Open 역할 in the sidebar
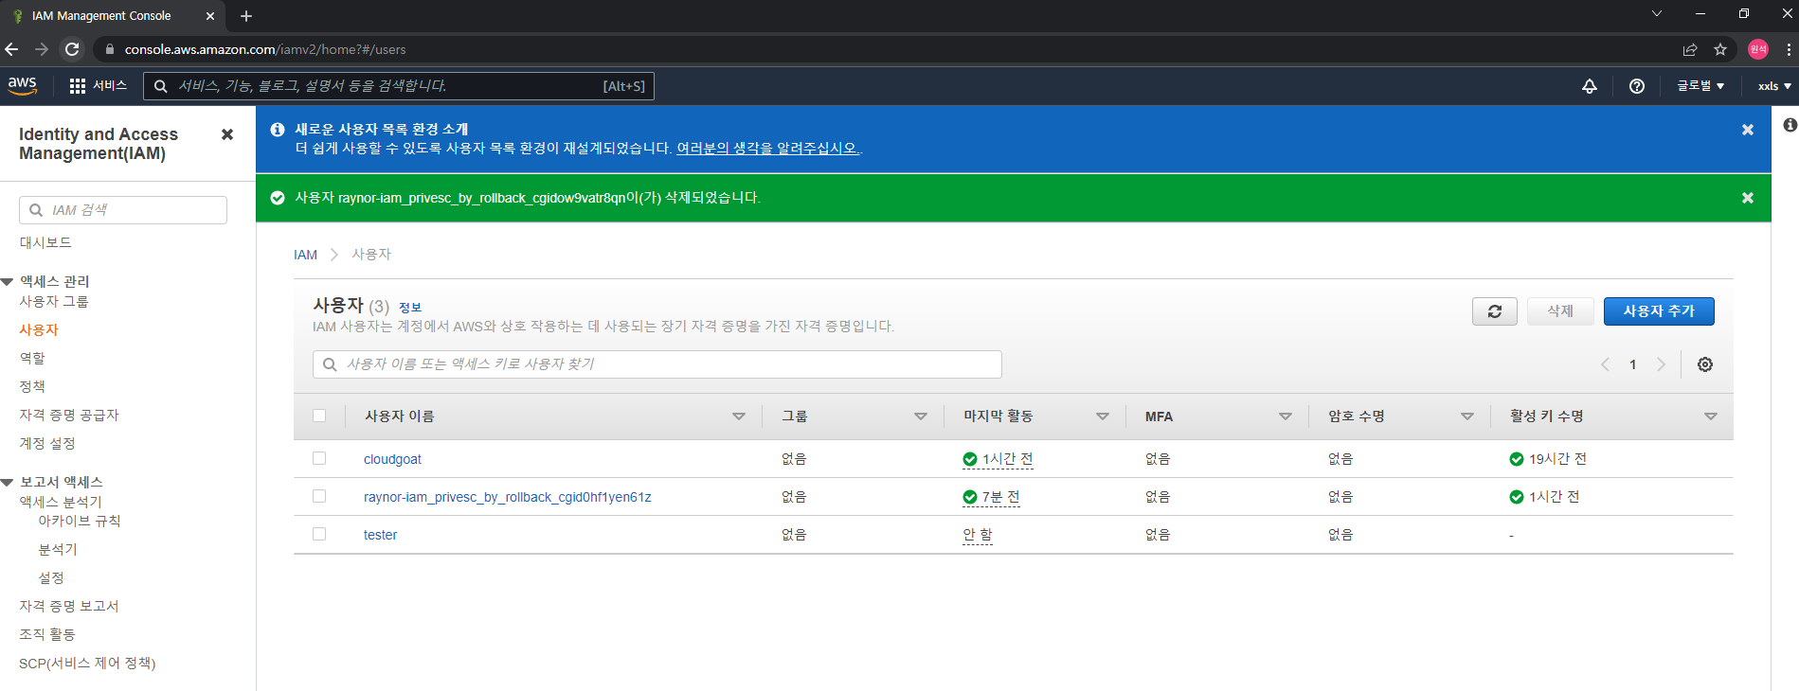The width and height of the screenshot is (1799, 691). [32, 358]
